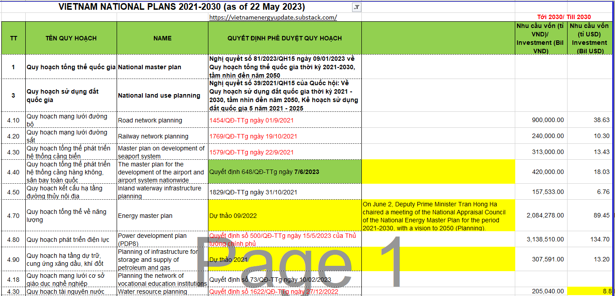
Task: Open the AutoFilter funnel icon near the title
Action: pyautogui.click(x=356, y=7)
